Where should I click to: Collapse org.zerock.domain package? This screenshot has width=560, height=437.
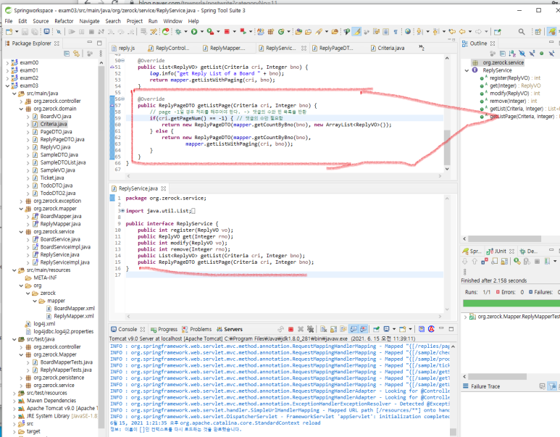(x=21, y=109)
